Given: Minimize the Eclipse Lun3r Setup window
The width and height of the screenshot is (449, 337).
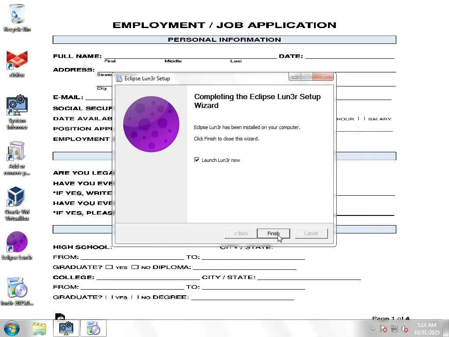Looking at the screenshot, I should (295, 76).
